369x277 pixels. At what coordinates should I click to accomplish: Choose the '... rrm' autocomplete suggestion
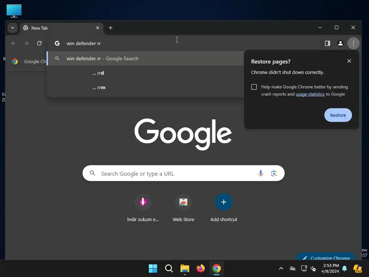click(x=146, y=88)
